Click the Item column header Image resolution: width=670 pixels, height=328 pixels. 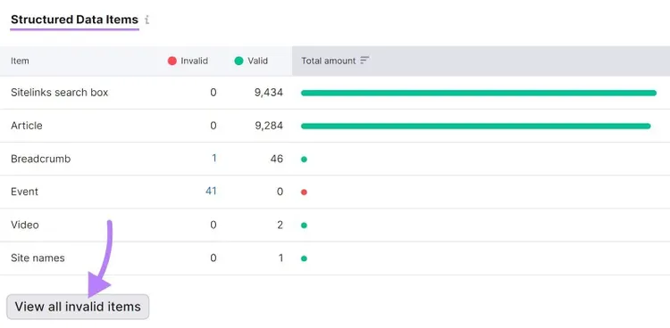[x=20, y=61]
